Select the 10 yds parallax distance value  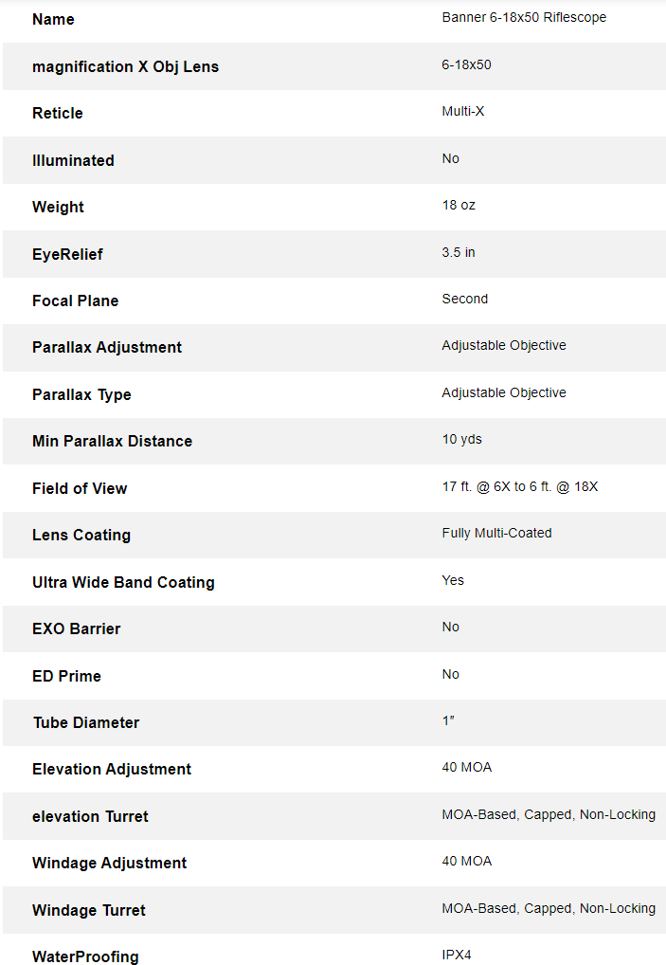pyautogui.click(x=462, y=440)
